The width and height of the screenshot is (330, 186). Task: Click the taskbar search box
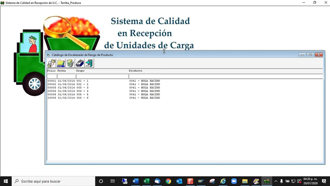click(54, 181)
